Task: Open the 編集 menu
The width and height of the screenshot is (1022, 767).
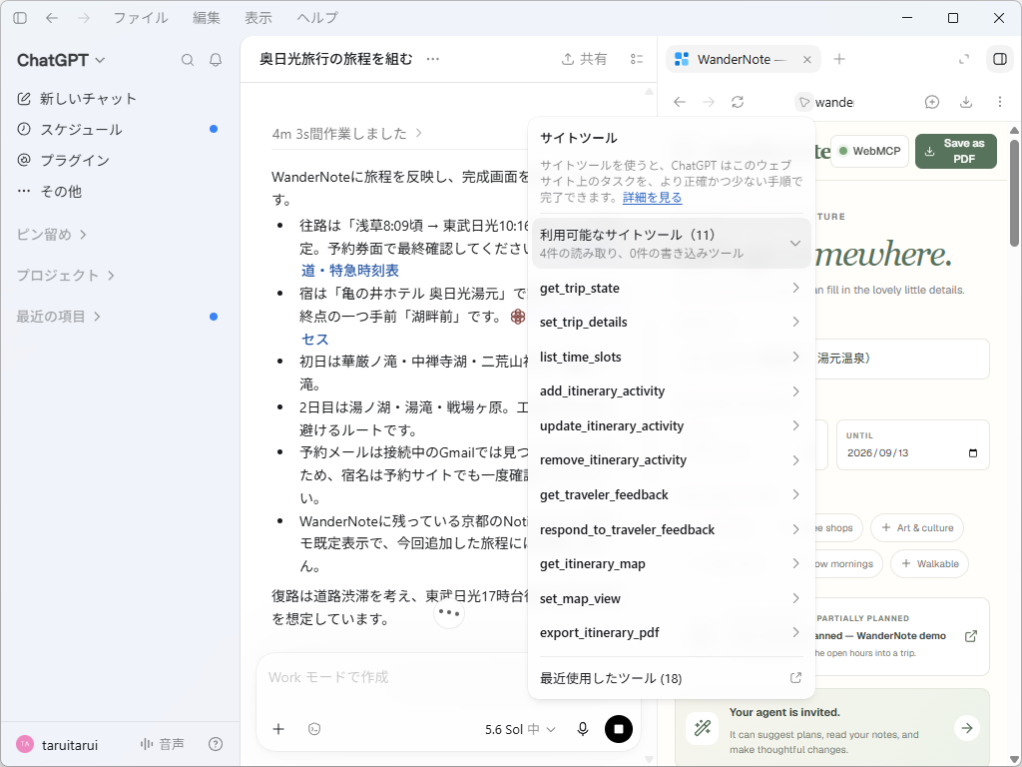Action: (x=207, y=18)
